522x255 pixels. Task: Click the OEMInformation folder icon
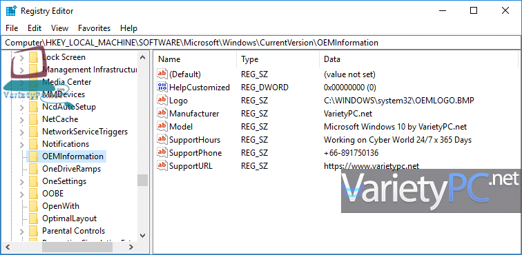pyautogui.click(x=33, y=156)
